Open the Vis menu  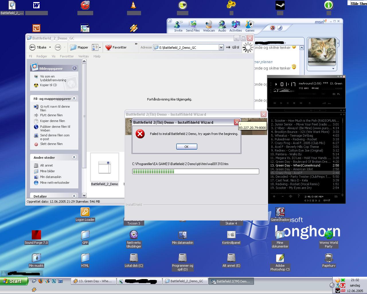[54, 56]
